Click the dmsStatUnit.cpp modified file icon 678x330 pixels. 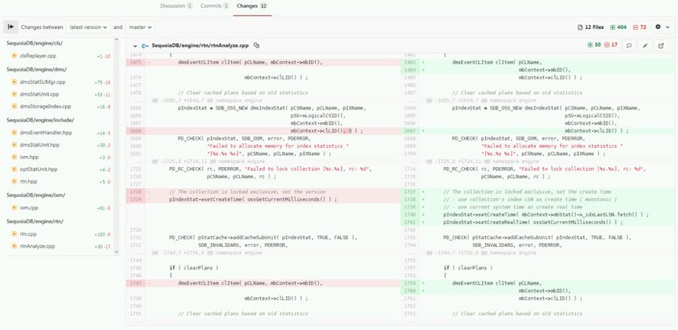[14, 94]
